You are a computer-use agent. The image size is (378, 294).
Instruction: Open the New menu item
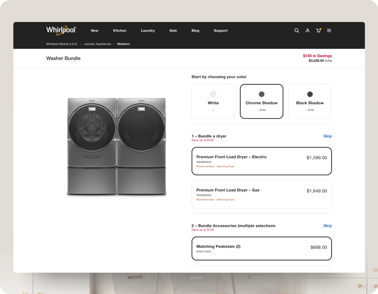click(94, 31)
